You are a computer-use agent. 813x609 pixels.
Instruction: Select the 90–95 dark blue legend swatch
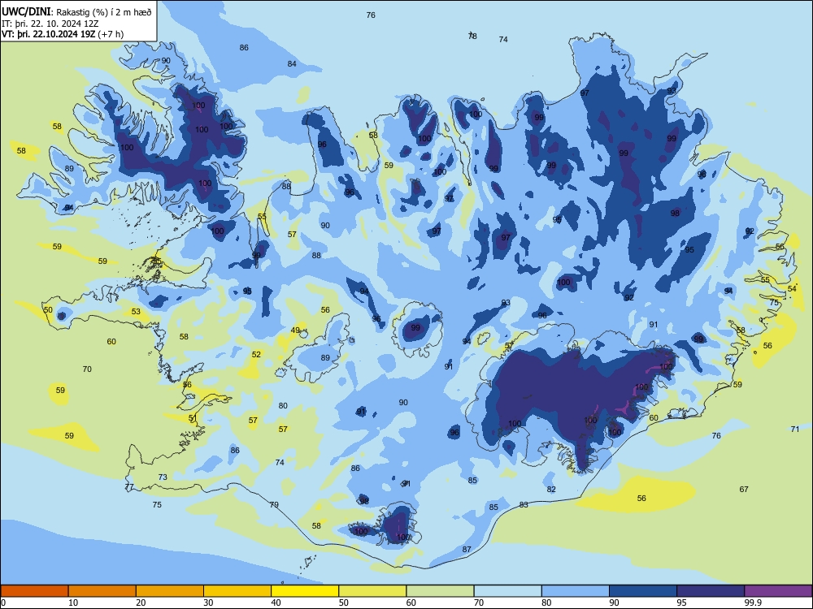point(643,591)
